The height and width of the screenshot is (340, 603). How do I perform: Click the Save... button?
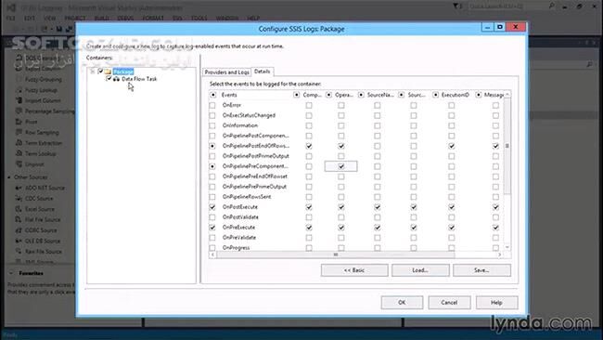pyautogui.click(x=481, y=270)
